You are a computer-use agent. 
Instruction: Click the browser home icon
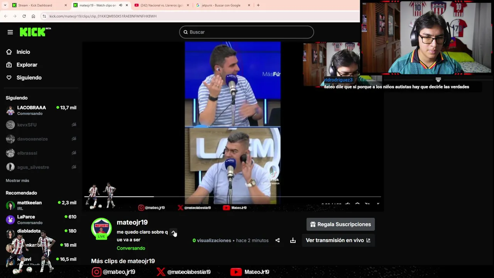point(33,16)
